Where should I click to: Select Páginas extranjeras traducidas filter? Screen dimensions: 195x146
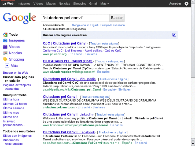pos(17,87)
